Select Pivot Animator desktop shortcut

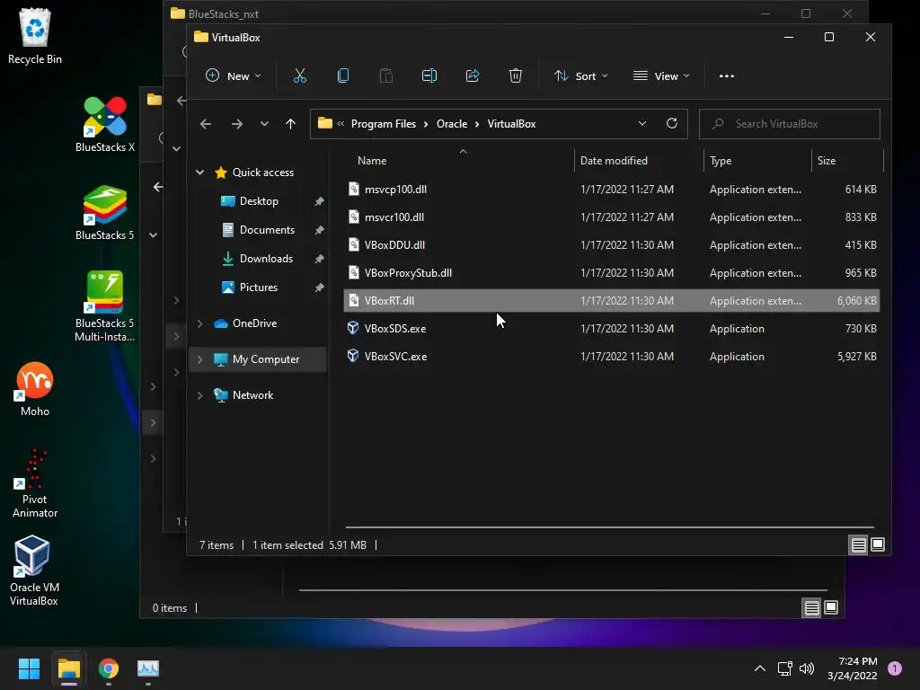click(35, 483)
